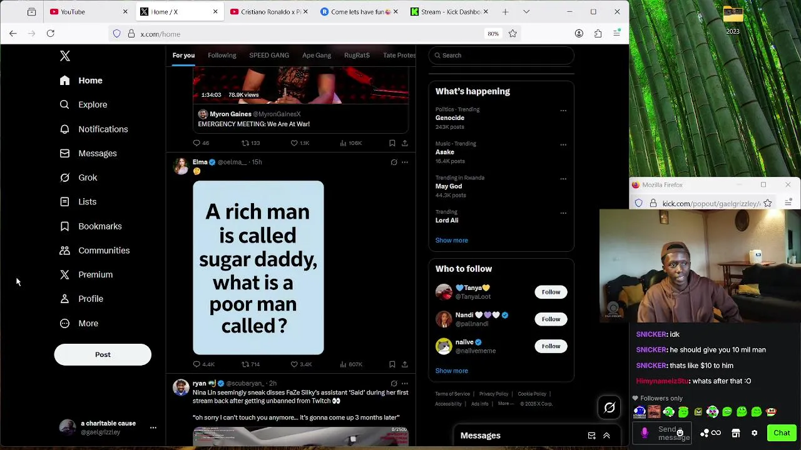Like Elma's post with 3.4K likes
Viewport: 801px width, 450px height.
pos(294,364)
